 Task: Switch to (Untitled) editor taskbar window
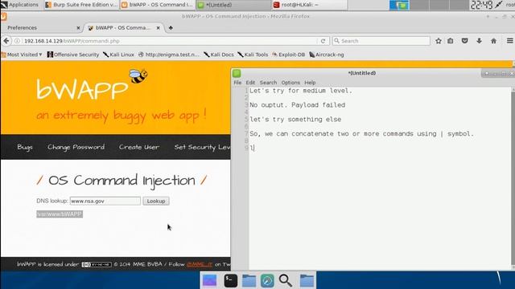pos(233,5)
